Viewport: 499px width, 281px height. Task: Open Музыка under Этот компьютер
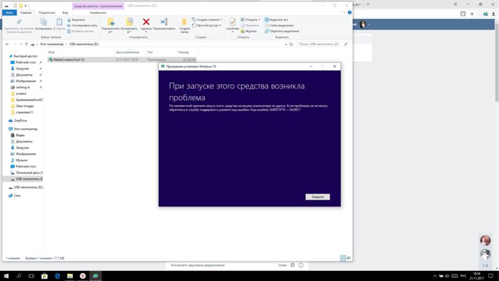(x=21, y=160)
